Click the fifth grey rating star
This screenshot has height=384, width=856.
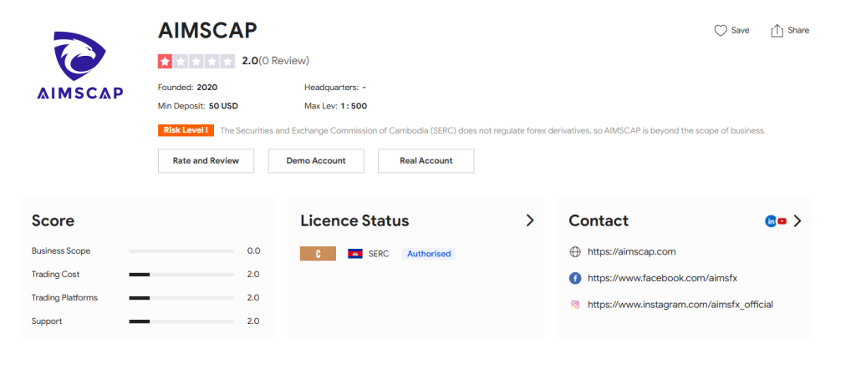[228, 61]
